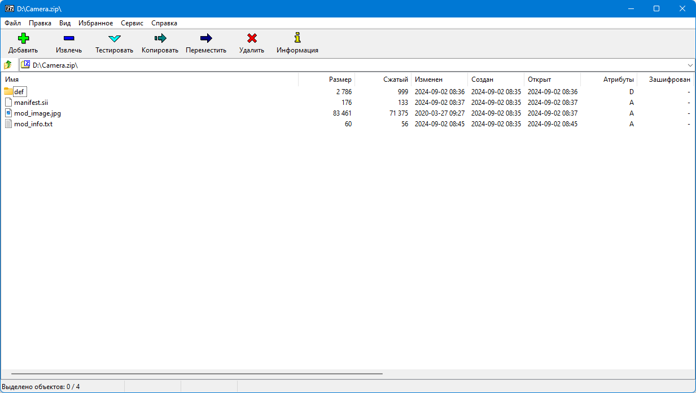Open the Избранное menu
Viewport: 696px width, 393px height.
tap(96, 23)
